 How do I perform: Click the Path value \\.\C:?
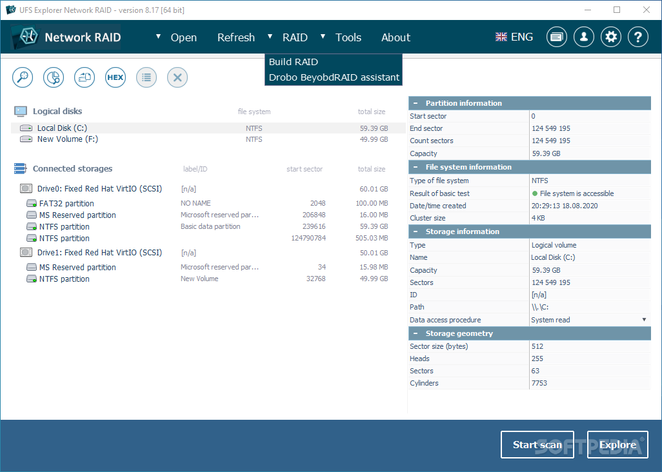(540, 307)
